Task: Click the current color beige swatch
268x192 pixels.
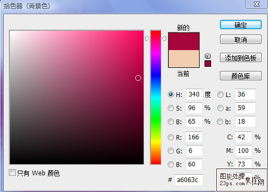Action: click(184, 59)
